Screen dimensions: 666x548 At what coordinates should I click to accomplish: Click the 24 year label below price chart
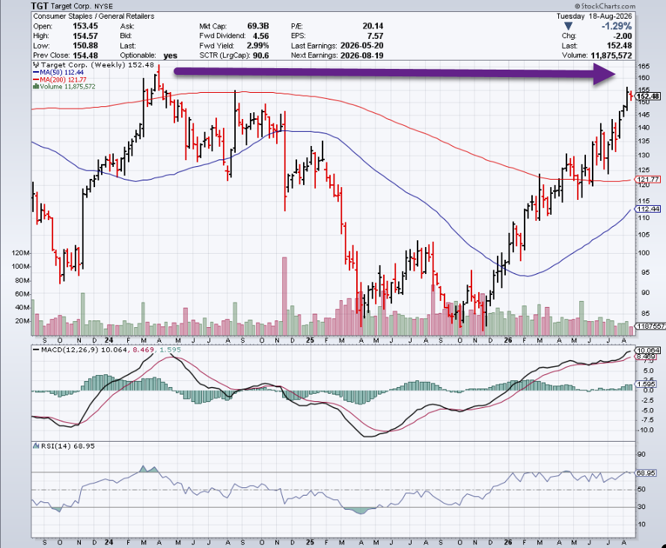[109, 341]
